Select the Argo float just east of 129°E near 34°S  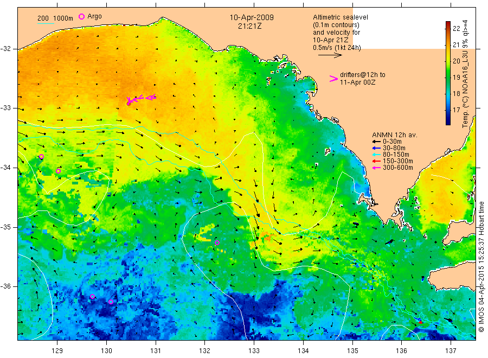(x=58, y=171)
